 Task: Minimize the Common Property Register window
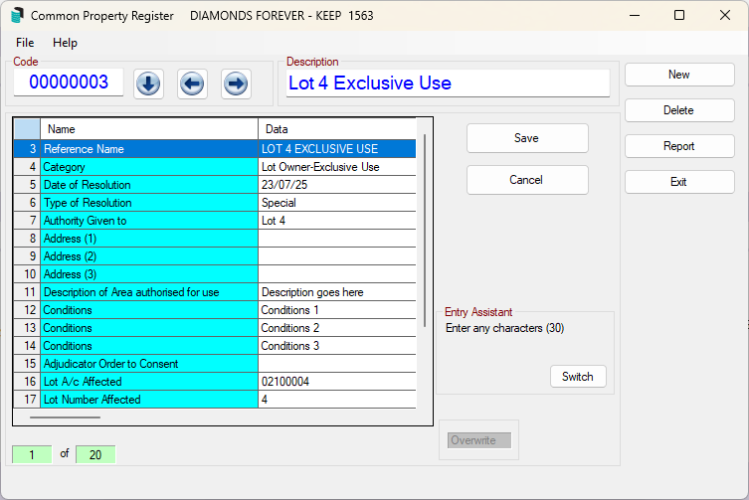[x=635, y=15]
